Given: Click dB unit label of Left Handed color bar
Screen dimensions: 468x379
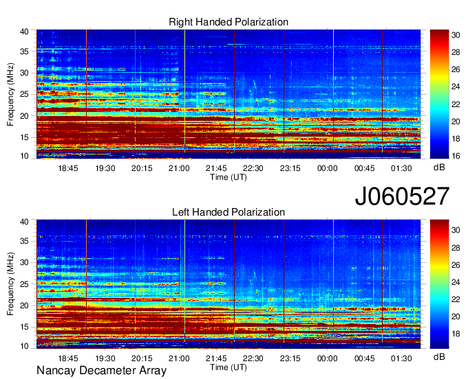Looking at the screenshot, I should (x=439, y=356).
